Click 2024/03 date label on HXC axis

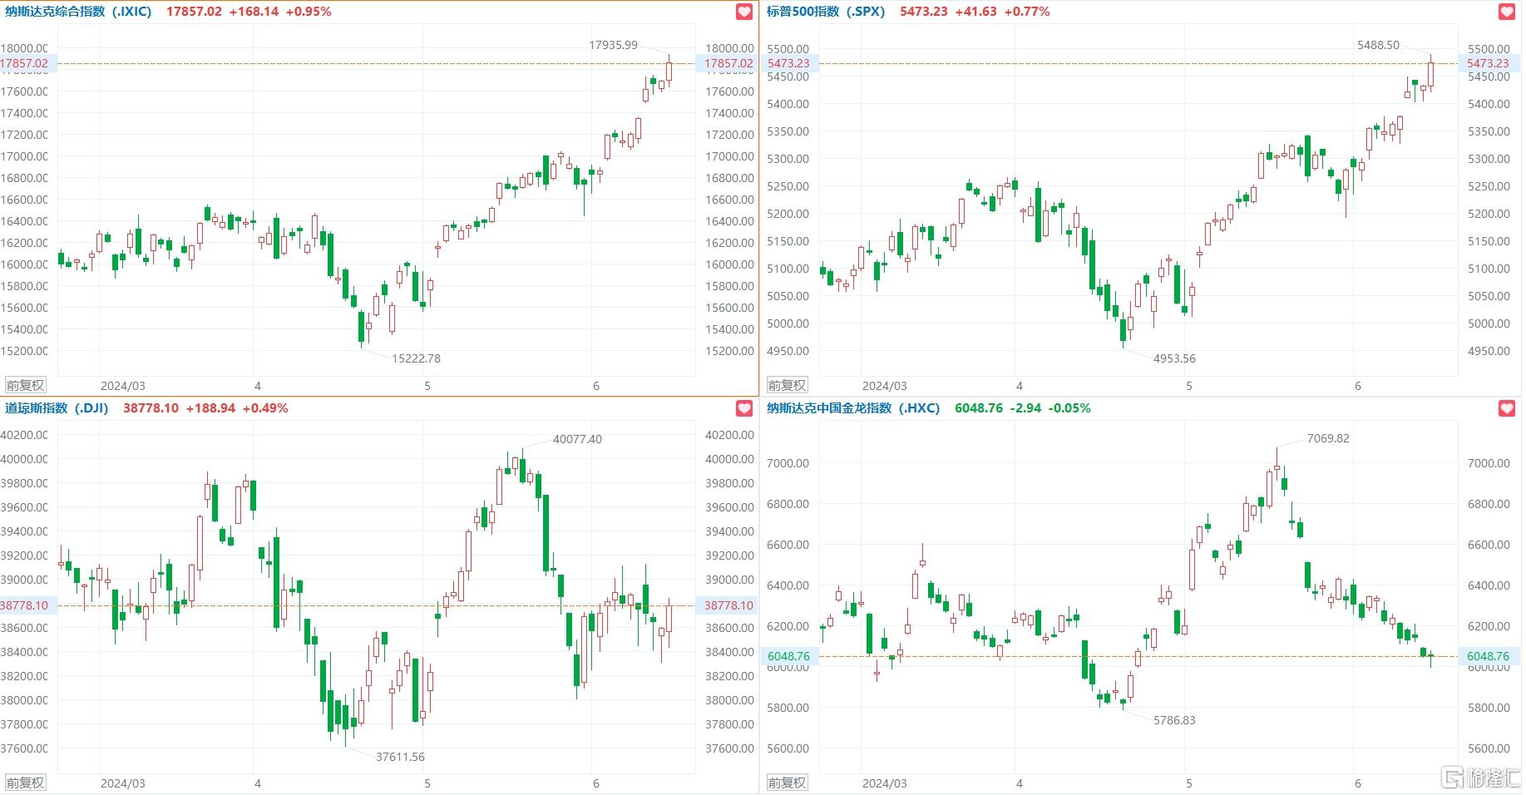[x=885, y=783]
